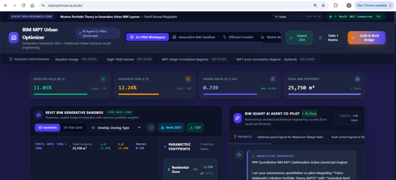Select MPT Low Correlation Regime benchmark
This screenshot has height=180, width=396.
pos(276,59)
